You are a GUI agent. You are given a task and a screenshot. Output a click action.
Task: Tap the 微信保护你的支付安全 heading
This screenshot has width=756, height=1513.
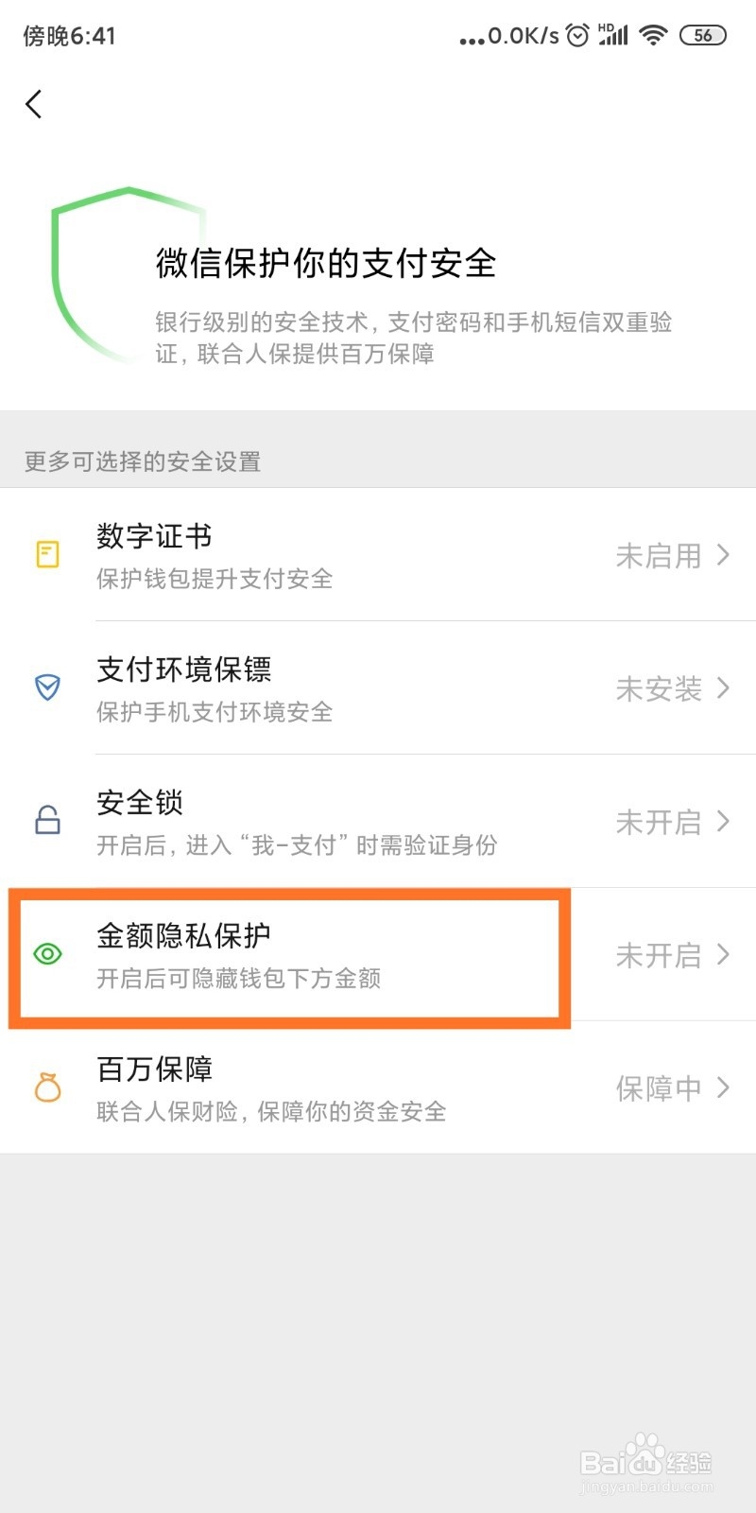pos(326,264)
